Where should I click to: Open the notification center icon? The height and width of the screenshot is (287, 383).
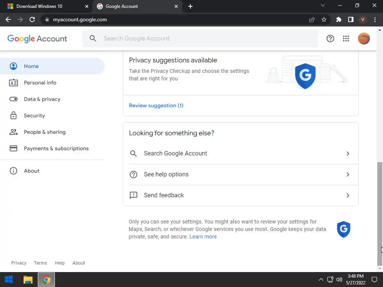pyautogui.click(x=374, y=280)
